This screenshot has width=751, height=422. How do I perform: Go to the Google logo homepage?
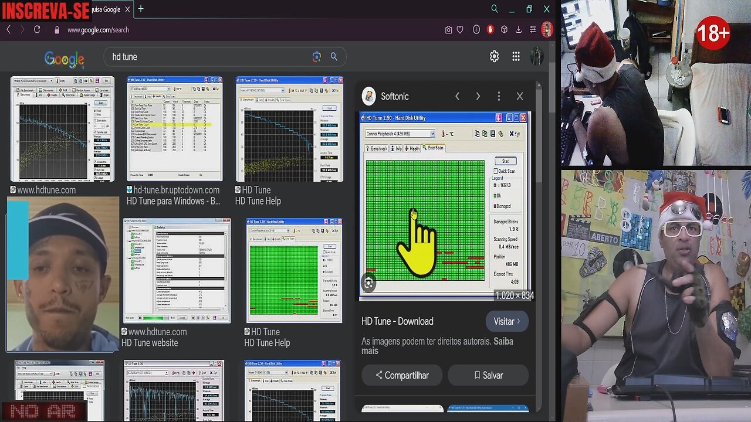(65, 58)
